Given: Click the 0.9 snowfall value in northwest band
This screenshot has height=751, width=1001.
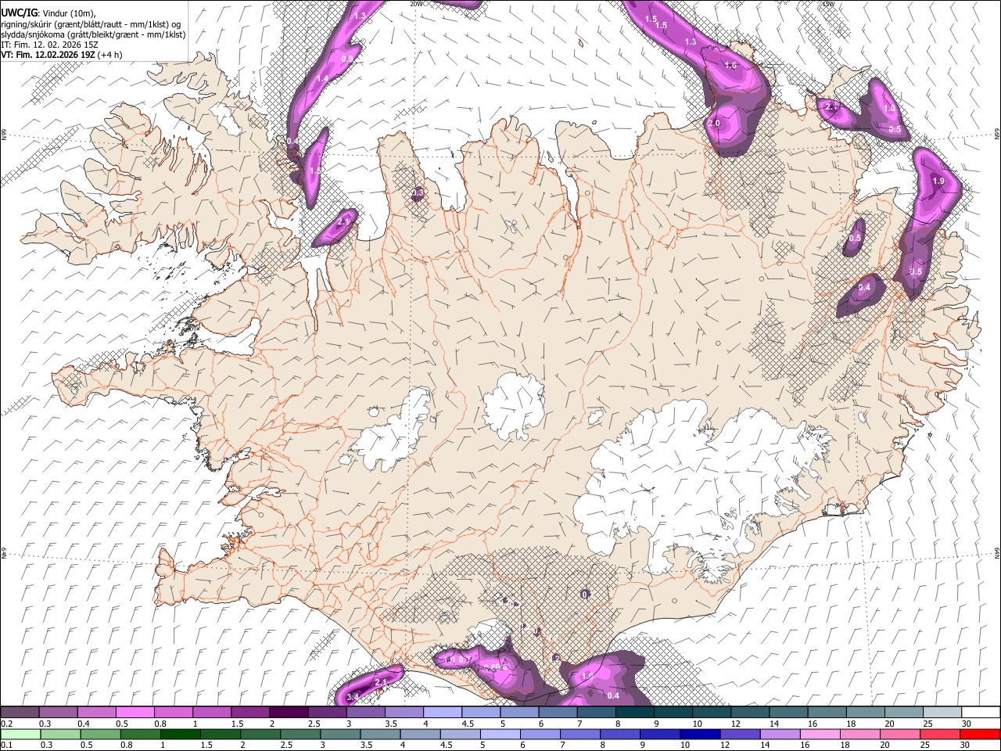Looking at the screenshot, I should point(347,59).
